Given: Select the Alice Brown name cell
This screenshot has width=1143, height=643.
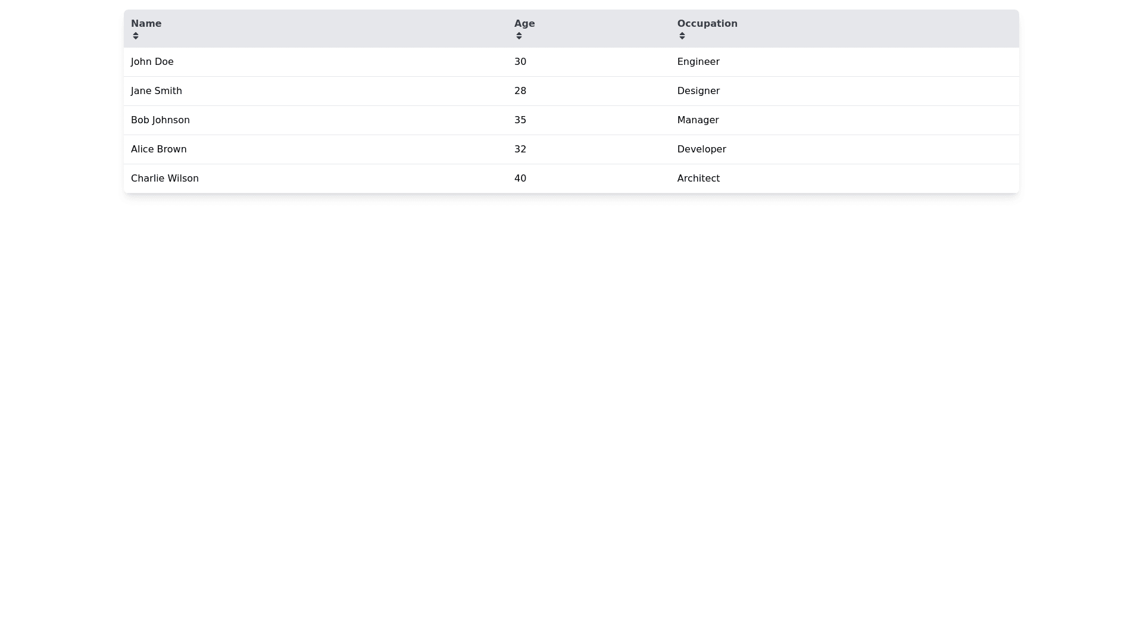Looking at the screenshot, I should (x=158, y=149).
